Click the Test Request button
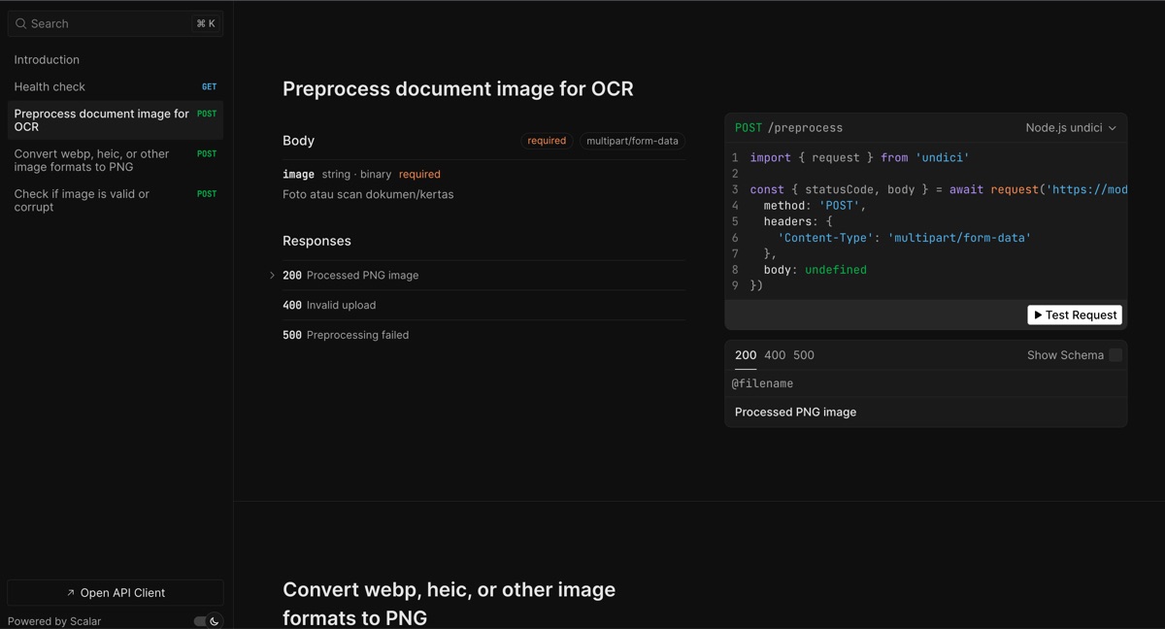The height and width of the screenshot is (629, 1165). tap(1075, 315)
